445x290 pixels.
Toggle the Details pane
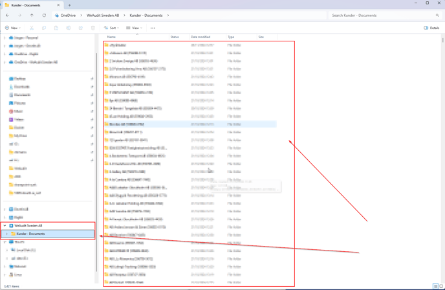[x=431, y=28]
